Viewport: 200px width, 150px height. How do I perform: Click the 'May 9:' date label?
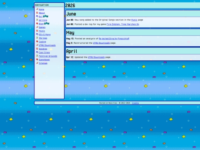pyautogui.click(x=70, y=43)
